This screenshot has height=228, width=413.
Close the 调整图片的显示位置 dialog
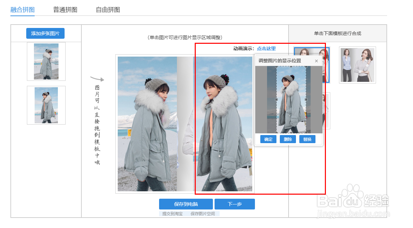(x=316, y=61)
